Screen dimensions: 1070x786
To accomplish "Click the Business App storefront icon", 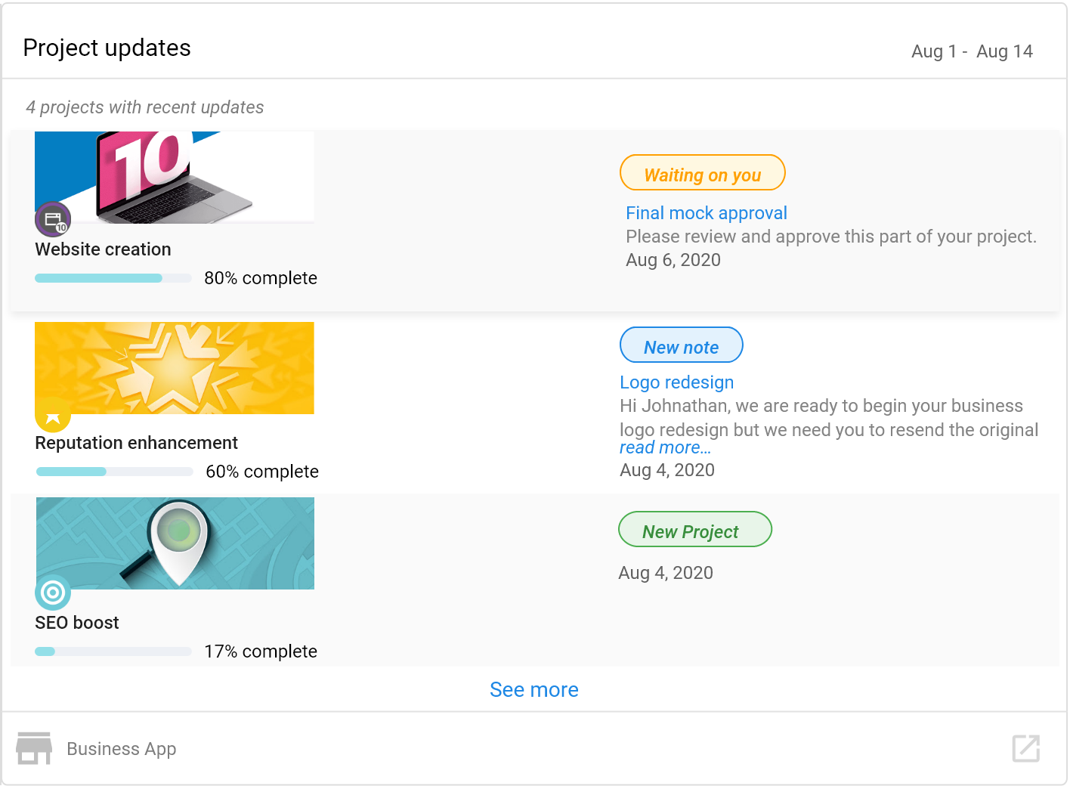I will pyautogui.click(x=34, y=748).
